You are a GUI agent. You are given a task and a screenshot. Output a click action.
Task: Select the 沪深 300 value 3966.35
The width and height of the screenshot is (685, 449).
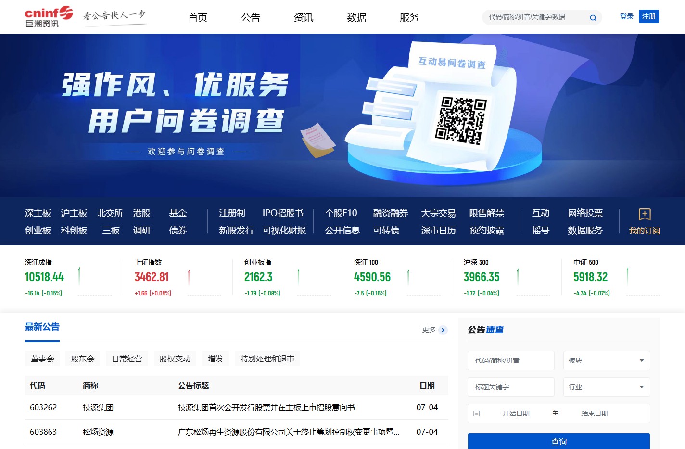[x=482, y=277]
